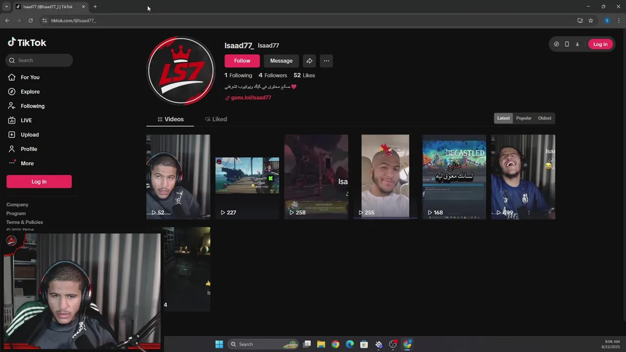The image size is (626, 352).
Task: Click the TikTok logo in the sidebar
Action: (27, 43)
